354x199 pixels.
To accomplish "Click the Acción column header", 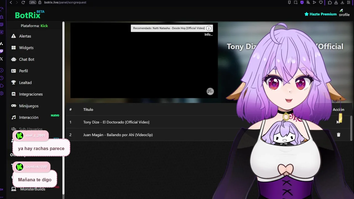I will [x=339, y=109].
